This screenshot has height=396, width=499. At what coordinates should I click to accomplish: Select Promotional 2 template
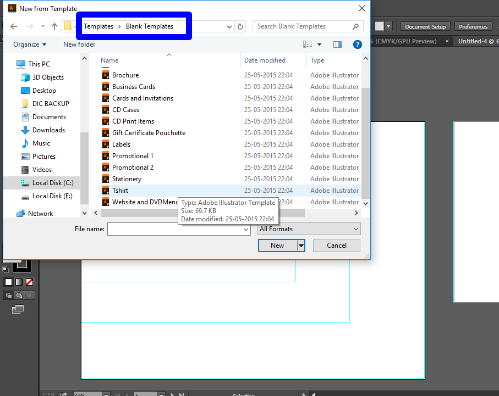(230, 168)
